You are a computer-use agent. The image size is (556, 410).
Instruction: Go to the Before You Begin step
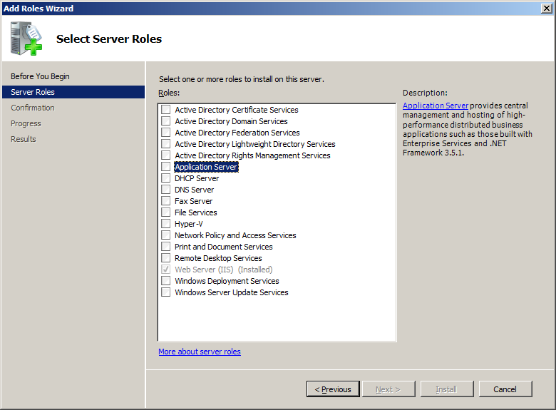(x=40, y=76)
